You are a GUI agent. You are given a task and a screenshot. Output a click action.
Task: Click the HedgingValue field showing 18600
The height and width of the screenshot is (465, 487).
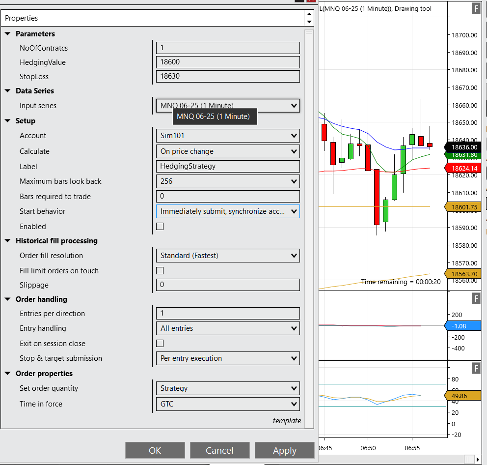tap(228, 62)
